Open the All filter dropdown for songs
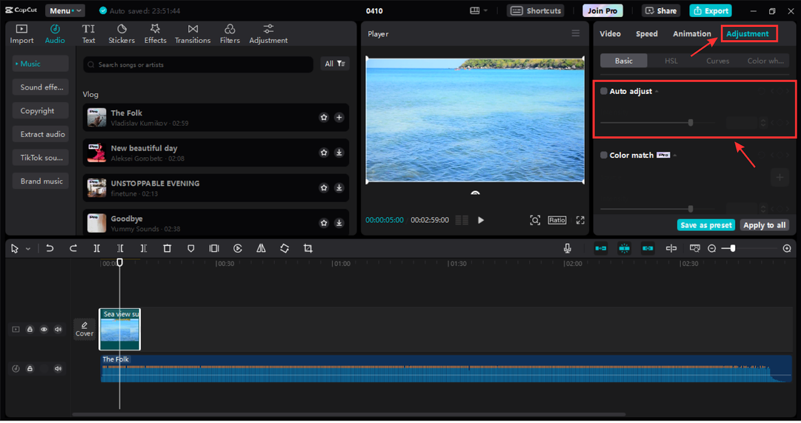 (x=335, y=64)
